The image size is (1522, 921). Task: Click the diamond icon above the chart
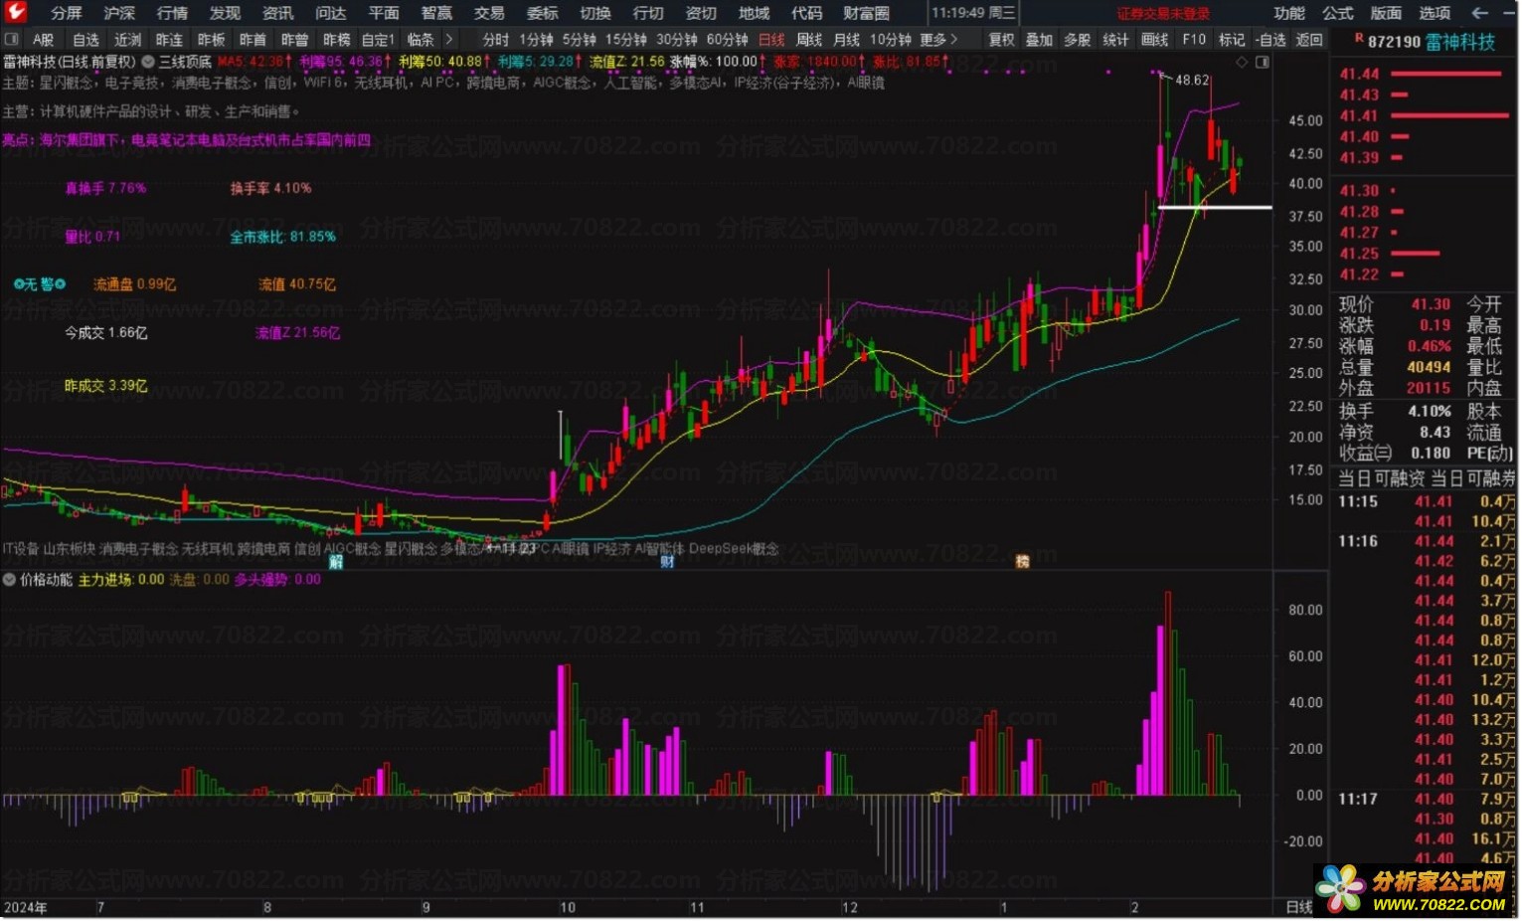click(x=1242, y=62)
